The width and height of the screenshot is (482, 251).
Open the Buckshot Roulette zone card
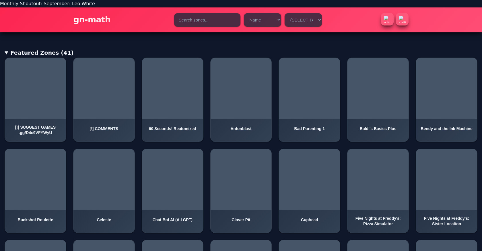click(x=35, y=191)
